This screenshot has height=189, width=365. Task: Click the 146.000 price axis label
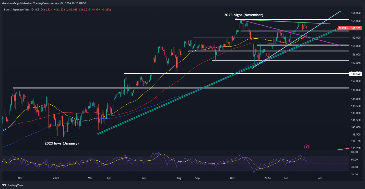click(x=356, y=99)
